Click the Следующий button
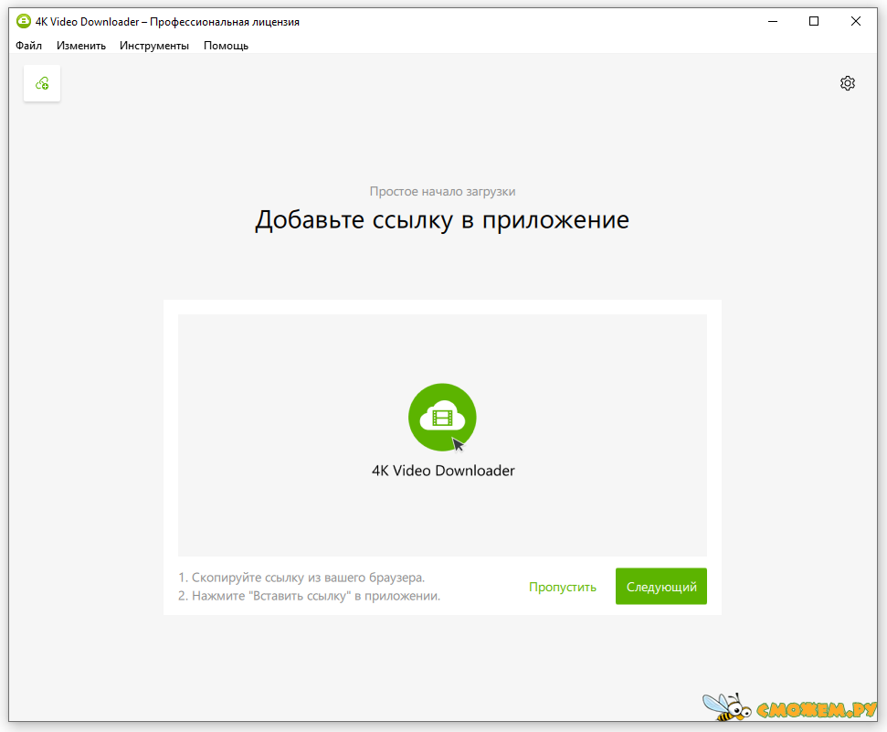The width and height of the screenshot is (887, 732). click(x=660, y=586)
